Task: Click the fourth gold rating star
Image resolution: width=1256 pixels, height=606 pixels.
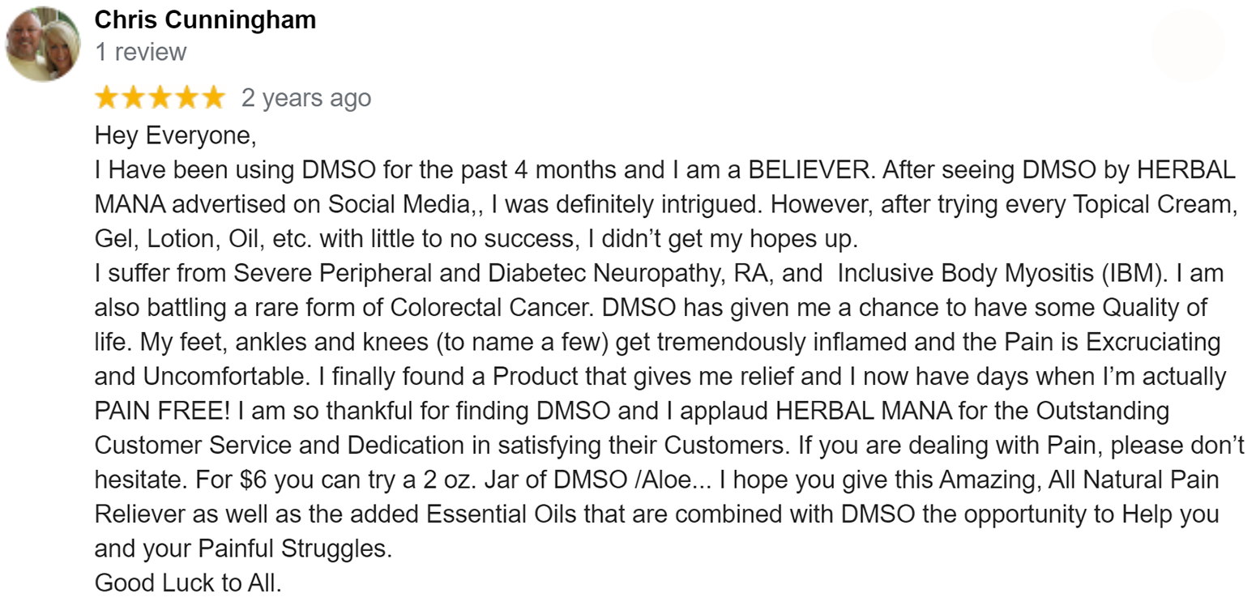Action: click(186, 98)
